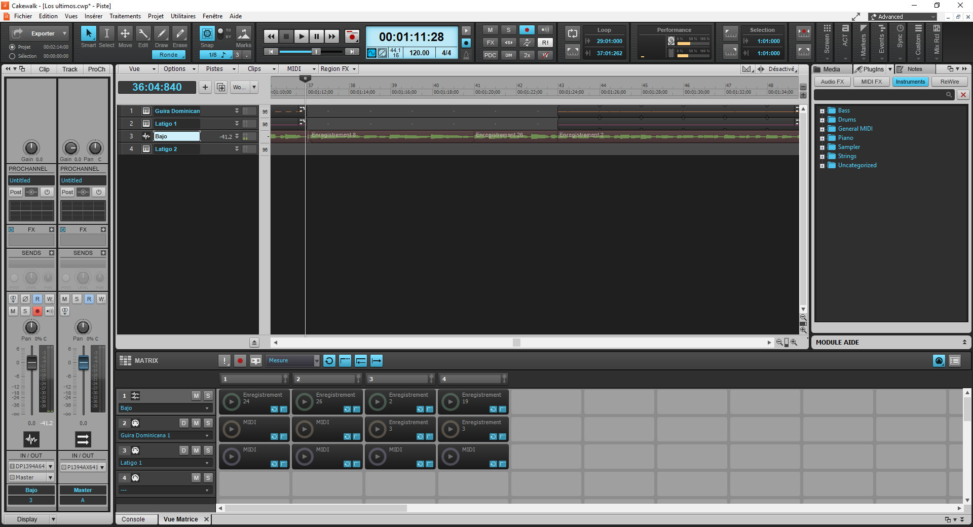
Task: Choose the Move tool
Action: pos(125,34)
